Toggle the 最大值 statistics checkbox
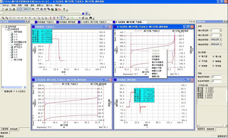Image resolution: width=228 pixels, height=138 pixels. click(x=200, y=56)
